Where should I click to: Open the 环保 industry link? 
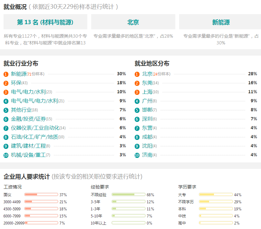click(x=16, y=83)
